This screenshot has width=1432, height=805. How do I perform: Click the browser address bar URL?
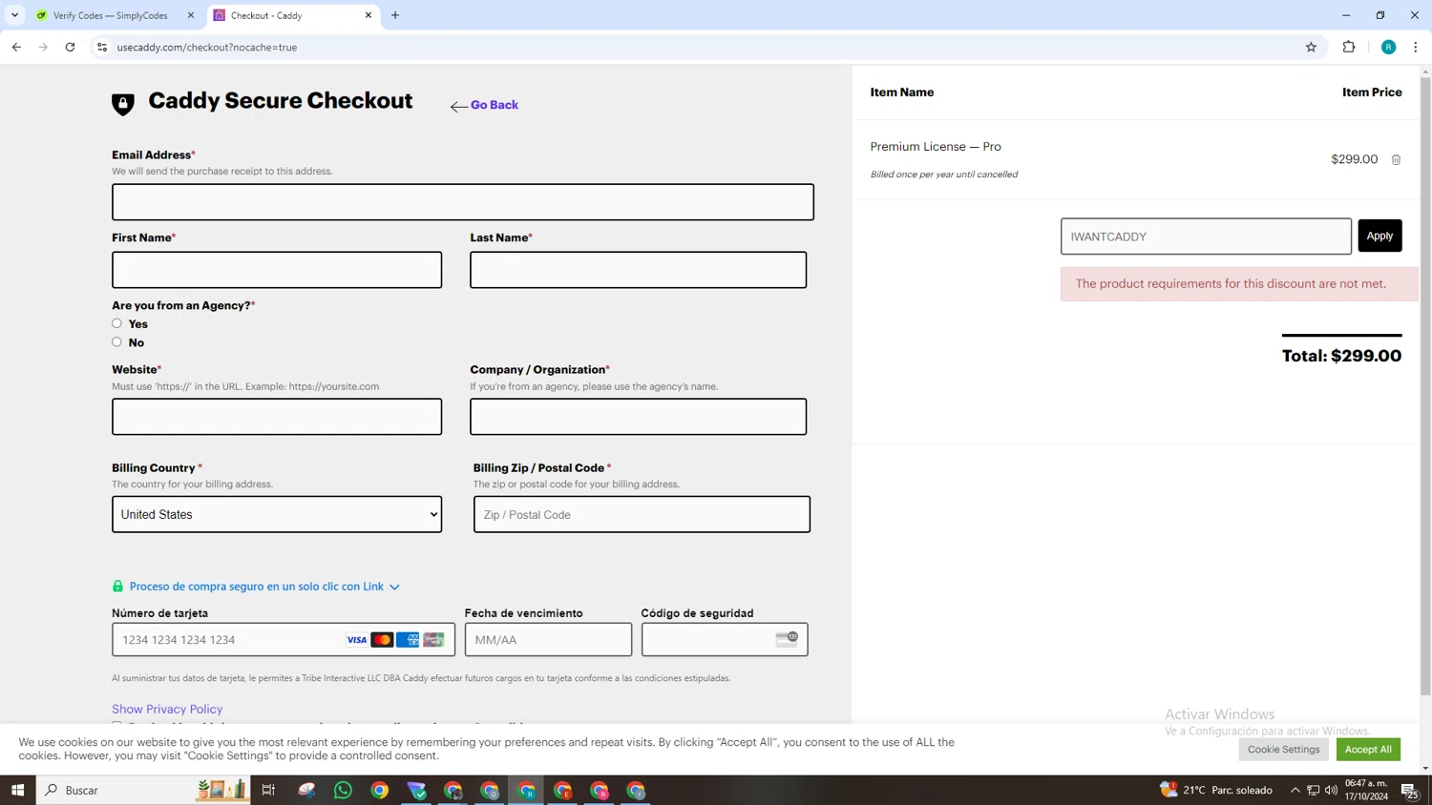coord(207,47)
